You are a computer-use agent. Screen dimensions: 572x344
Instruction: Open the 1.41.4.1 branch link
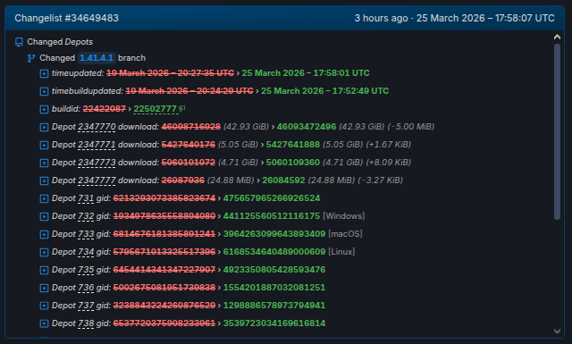click(97, 58)
